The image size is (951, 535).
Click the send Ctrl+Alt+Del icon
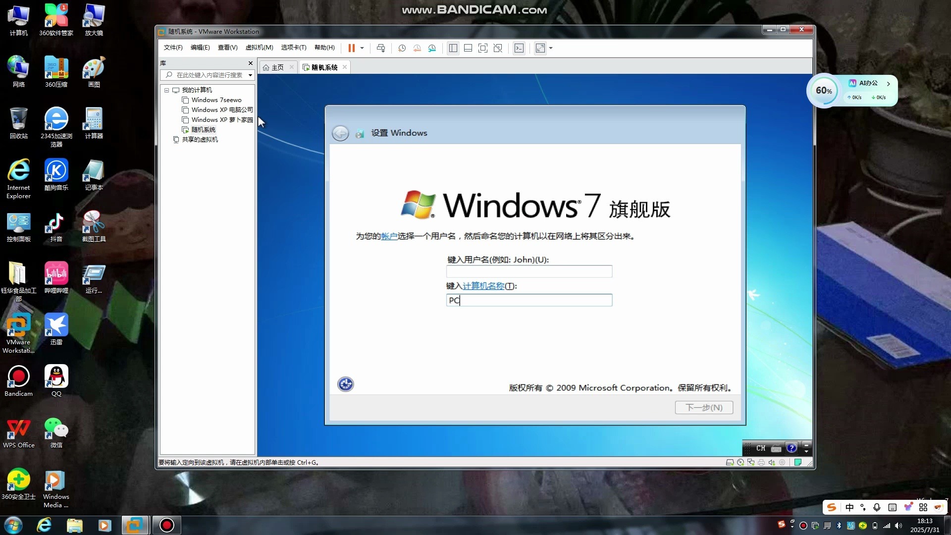pos(380,48)
